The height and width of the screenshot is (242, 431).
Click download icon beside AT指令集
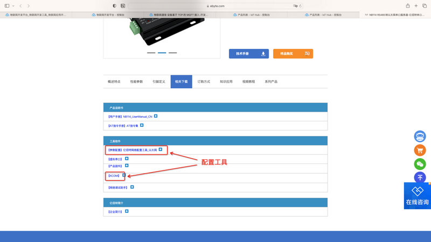point(142,125)
